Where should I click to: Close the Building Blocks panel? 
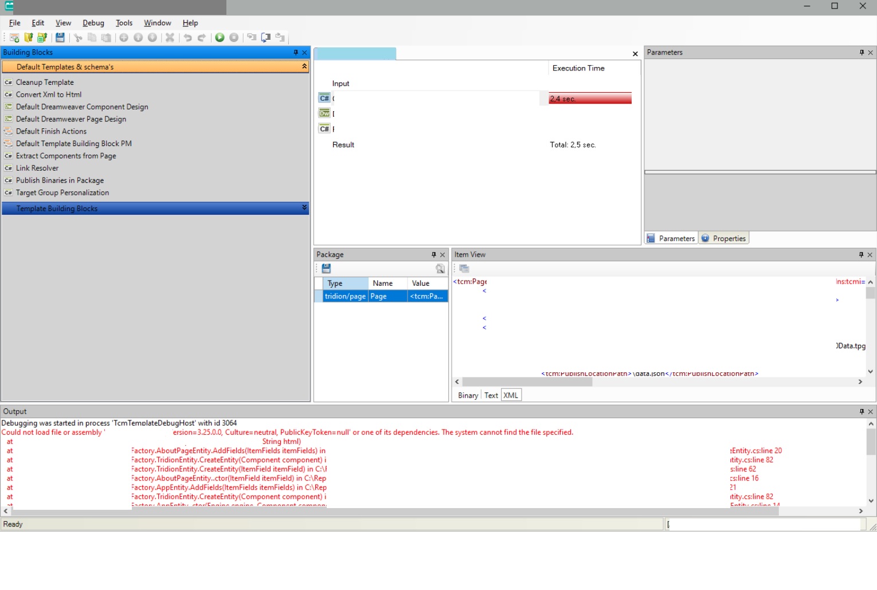pos(305,53)
